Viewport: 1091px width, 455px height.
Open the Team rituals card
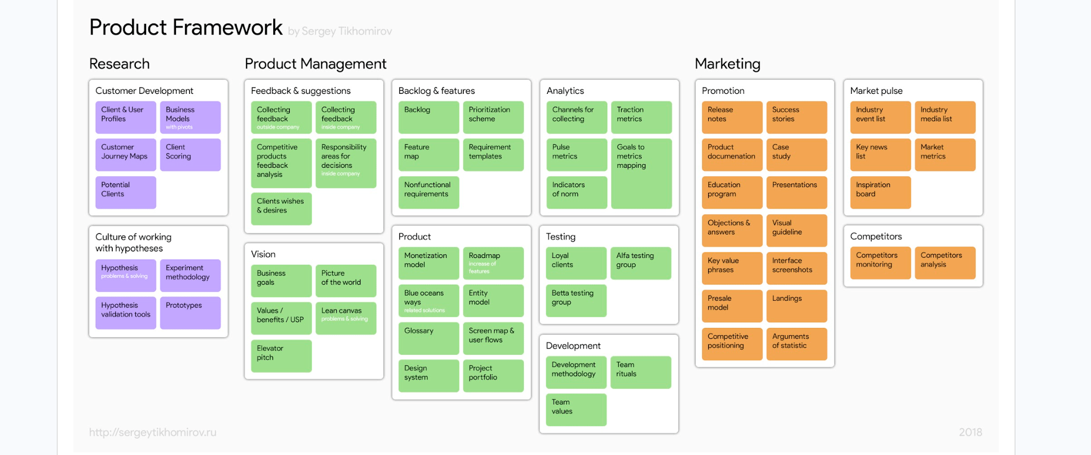point(640,372)
